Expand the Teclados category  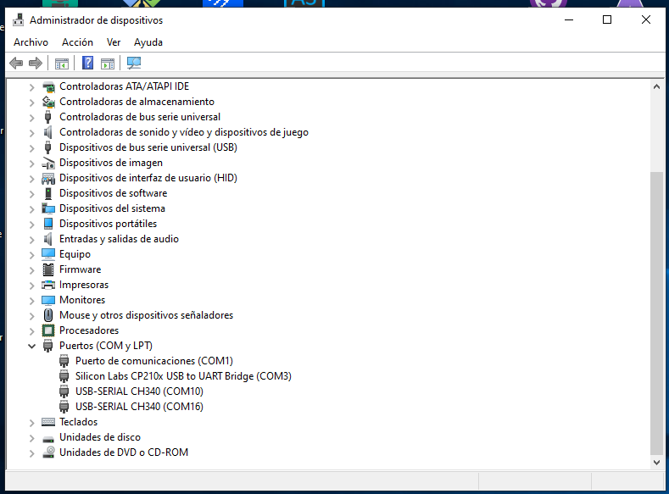click(32, 422)
